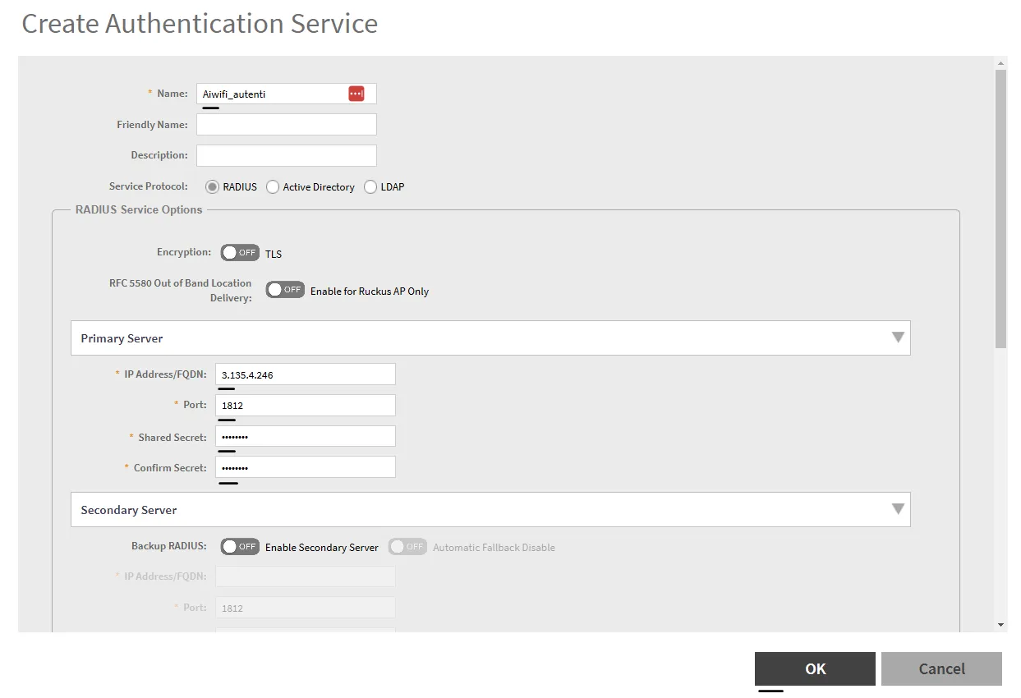Click the Confirm Secret field
1021x698 pixels.
pyautogui.click(x=305, y=467)
